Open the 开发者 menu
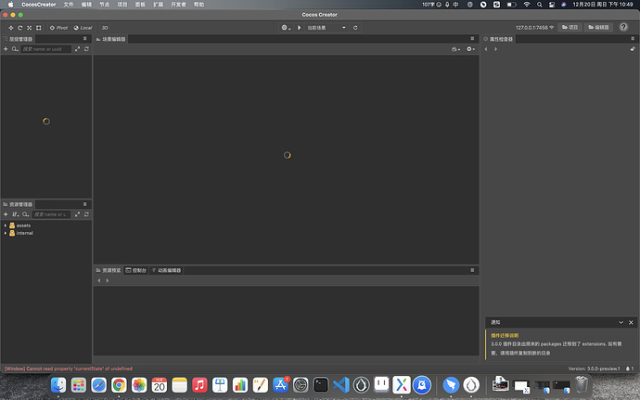The height and width of the screenshot is (400, 640). [x=178, y=5]
